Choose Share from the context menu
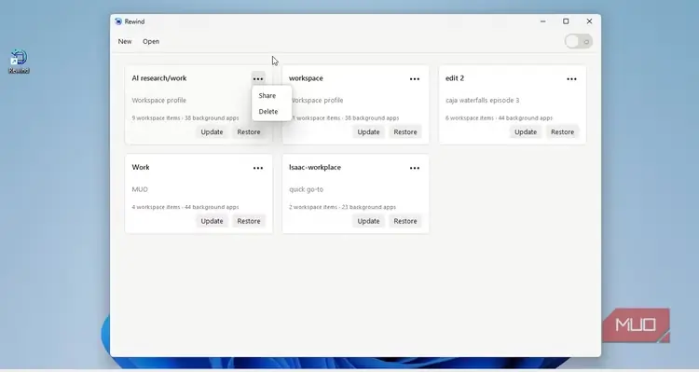 tap(267, 95)
